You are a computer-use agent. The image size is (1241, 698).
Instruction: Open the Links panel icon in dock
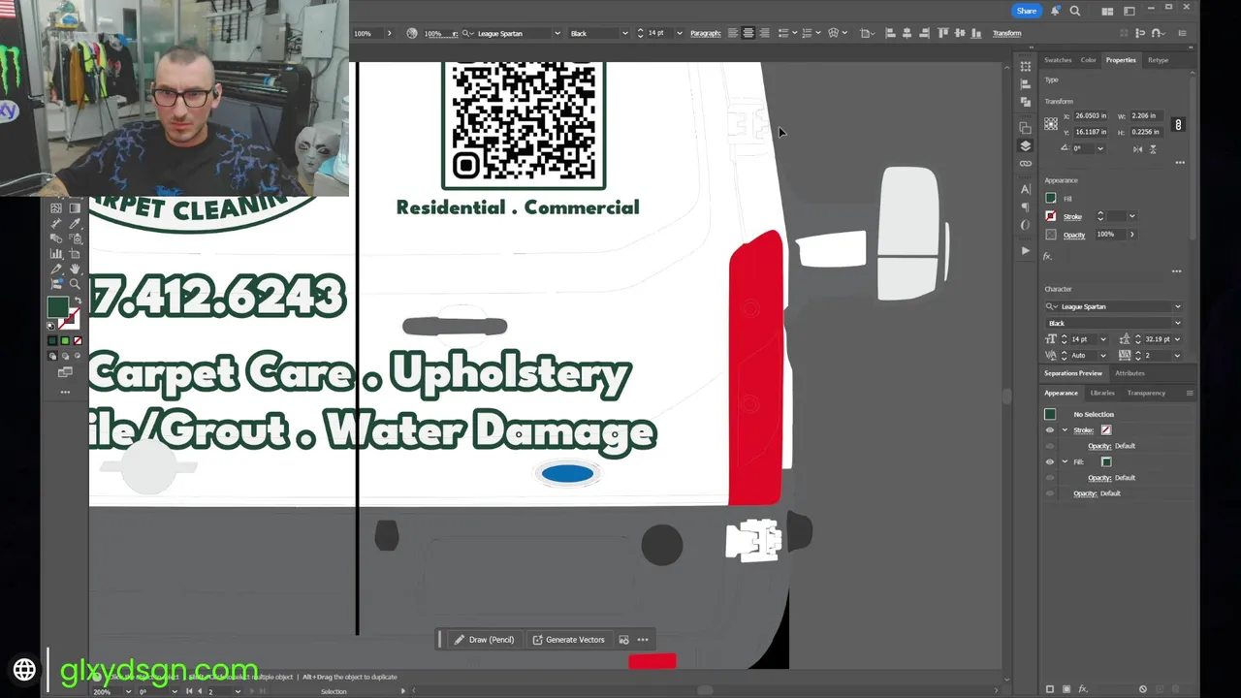[1026, 164]
